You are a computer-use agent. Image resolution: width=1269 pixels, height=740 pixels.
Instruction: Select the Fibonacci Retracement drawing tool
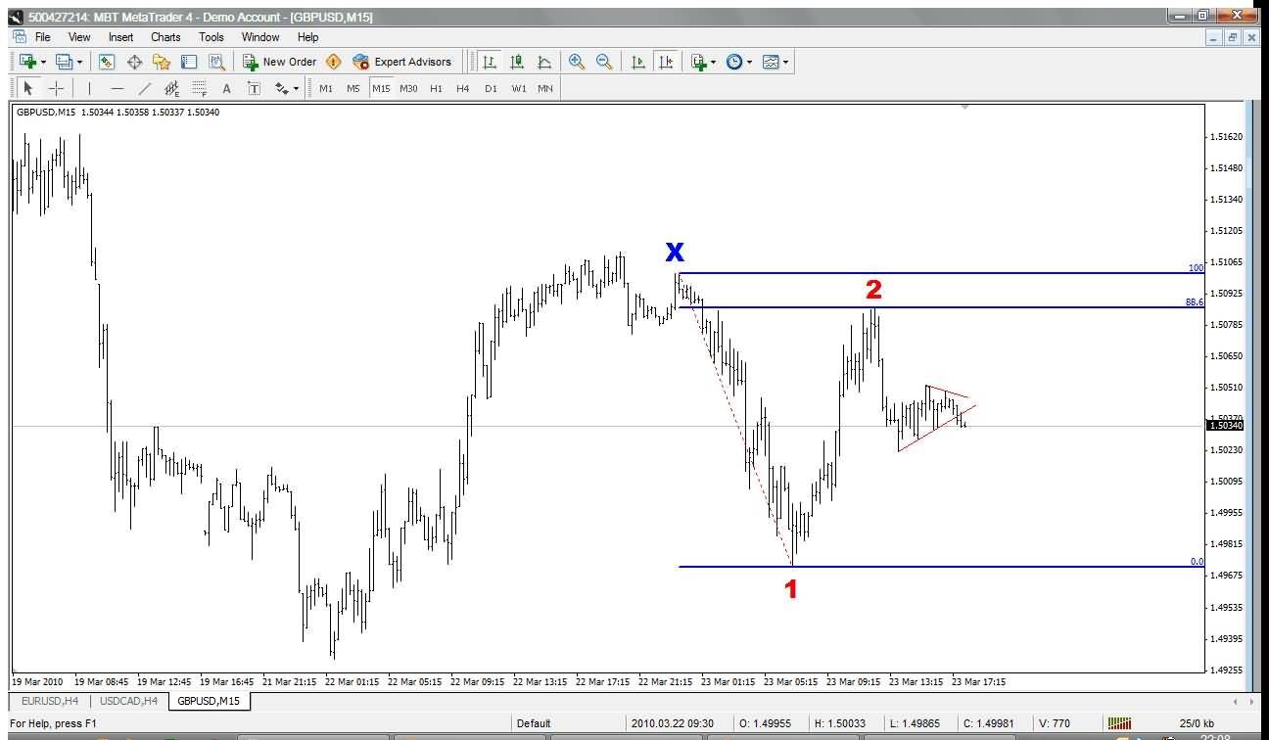point(199,88)
